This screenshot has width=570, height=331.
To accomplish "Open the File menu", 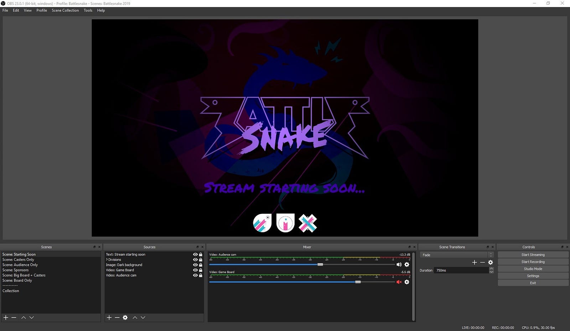I will pyautogui.click(x=5, y=10).
